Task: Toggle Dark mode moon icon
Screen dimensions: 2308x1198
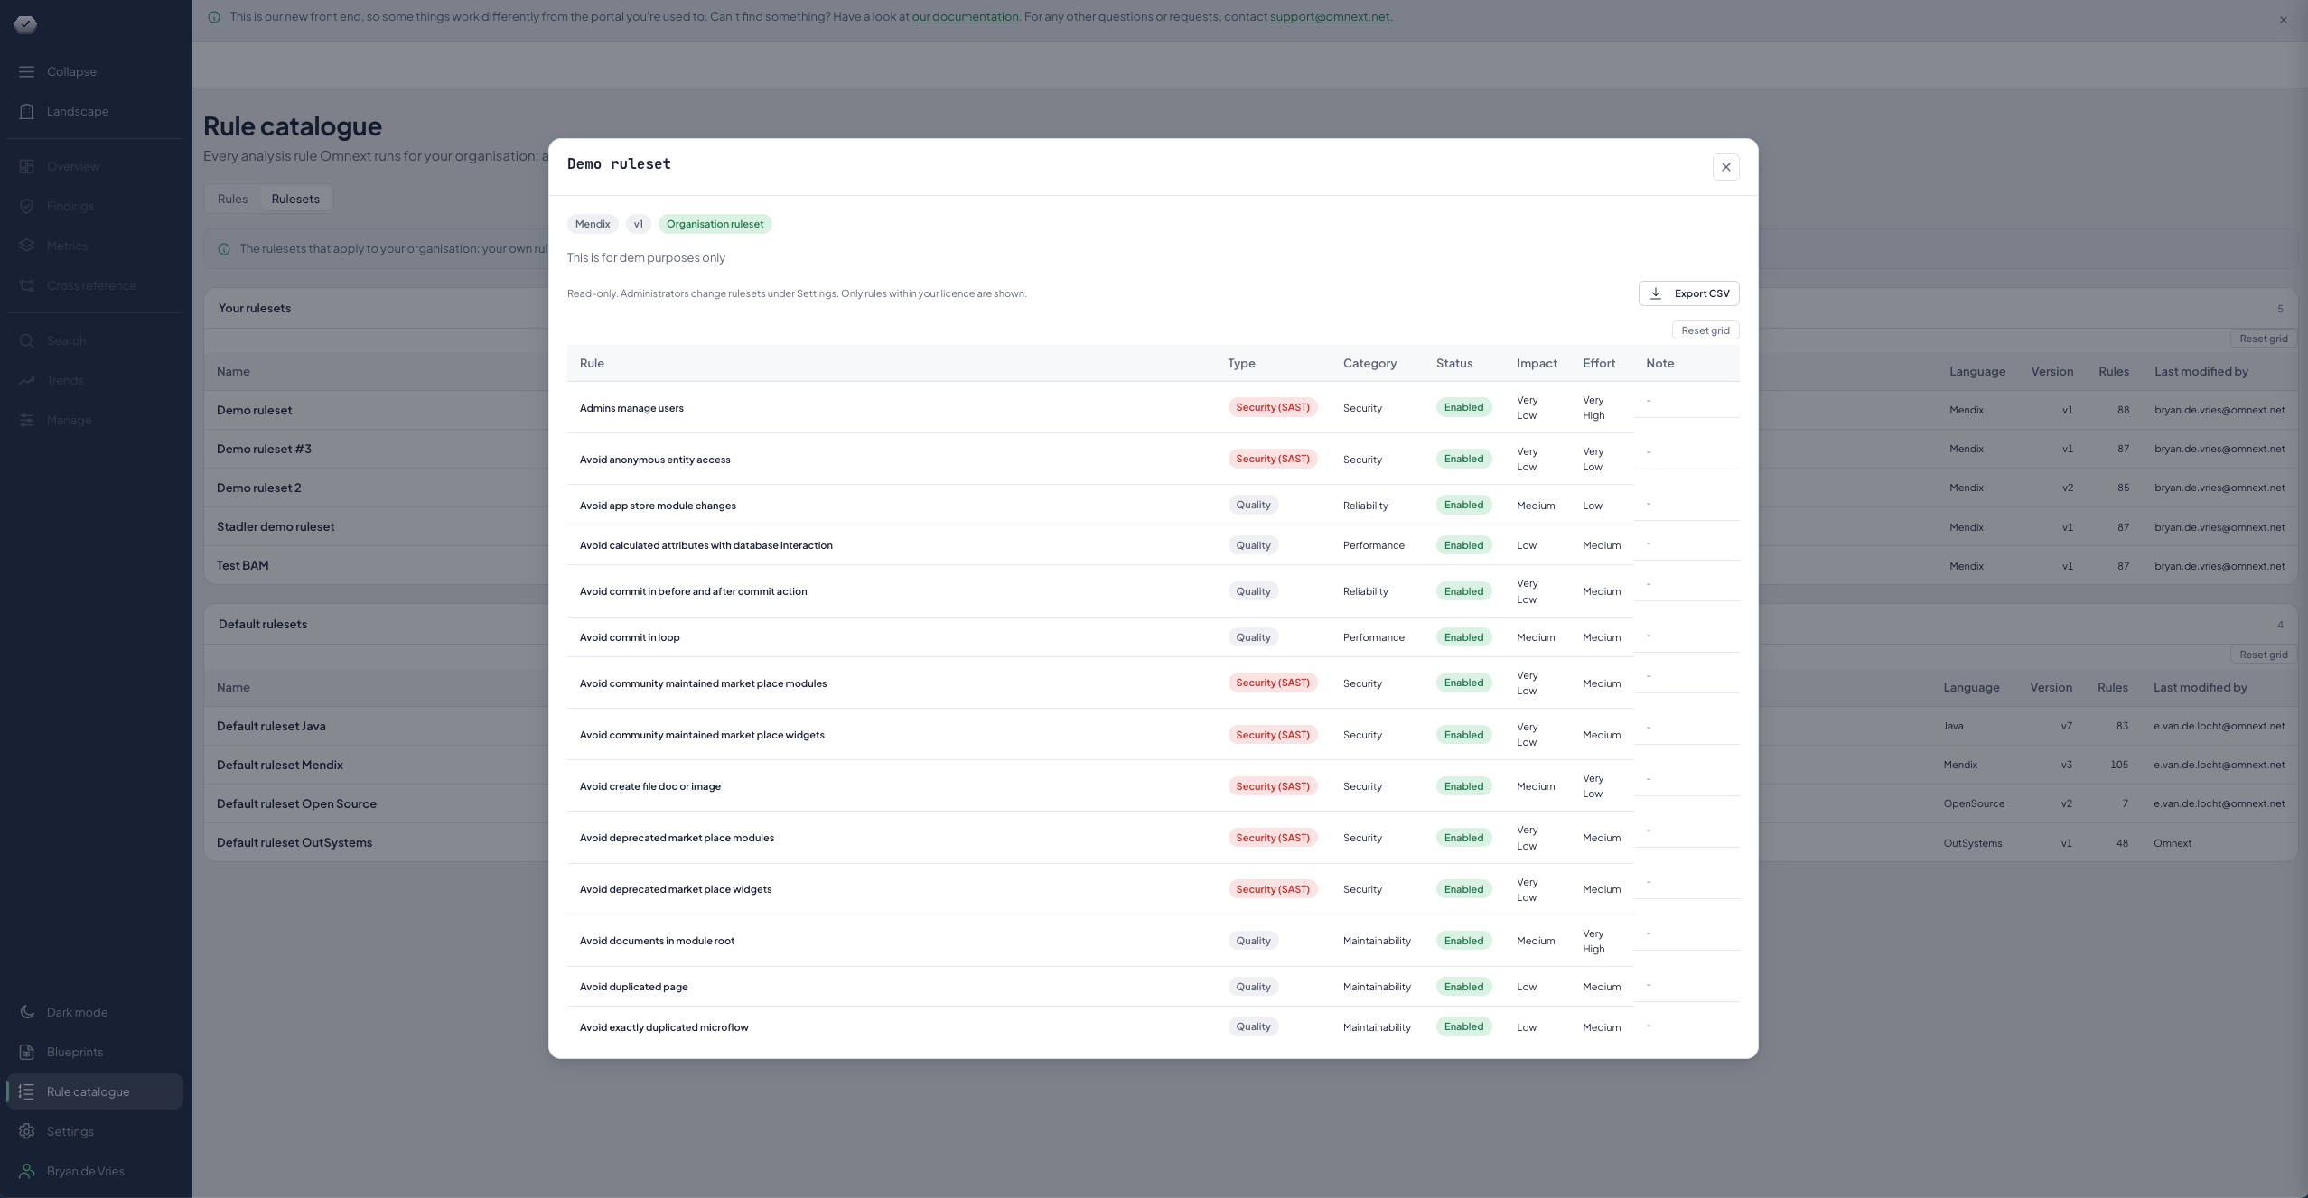Action: (27, 1012)
